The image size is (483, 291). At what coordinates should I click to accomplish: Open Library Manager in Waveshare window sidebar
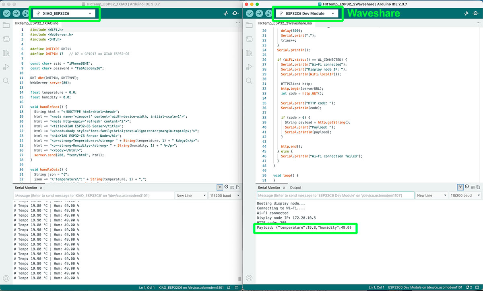(x=249, y=53)
